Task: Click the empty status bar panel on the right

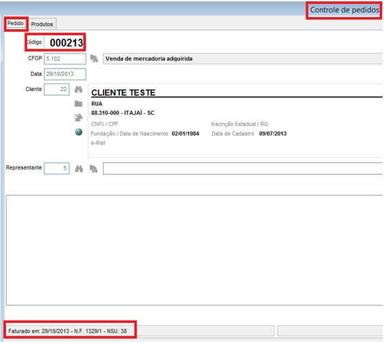Action: (x=330, y=331)
